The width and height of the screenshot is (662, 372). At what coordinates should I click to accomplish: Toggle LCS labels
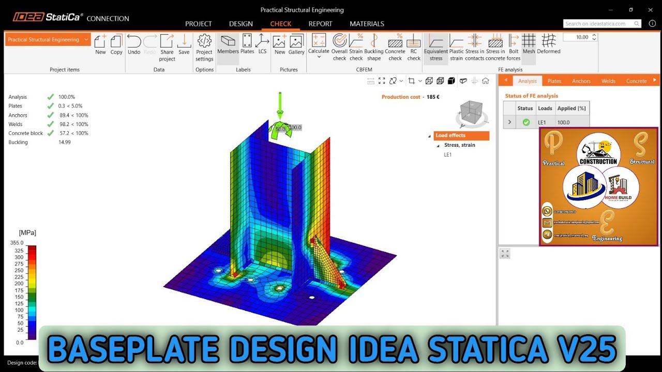pyautogui.click(x=262, y=44)
